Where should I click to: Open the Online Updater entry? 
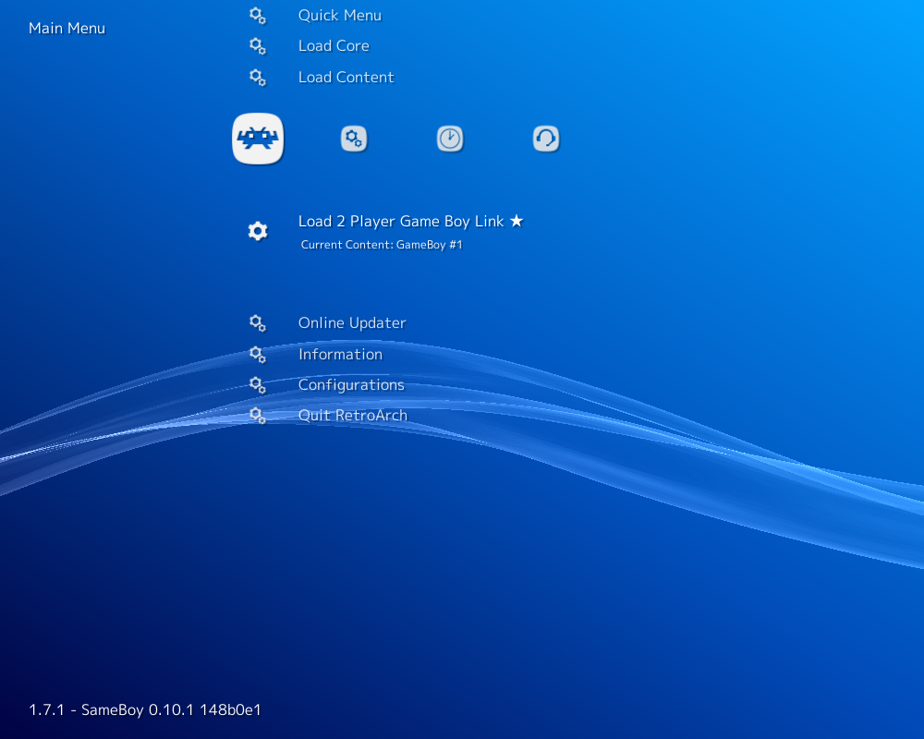coord(352,323)
